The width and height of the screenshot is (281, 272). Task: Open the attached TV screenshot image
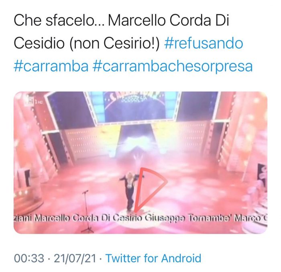click(140, 163)
